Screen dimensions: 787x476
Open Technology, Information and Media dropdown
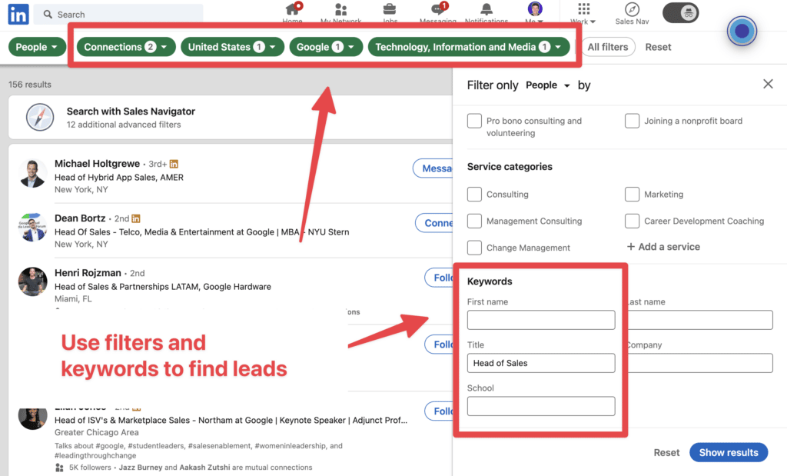pos(468,47)
